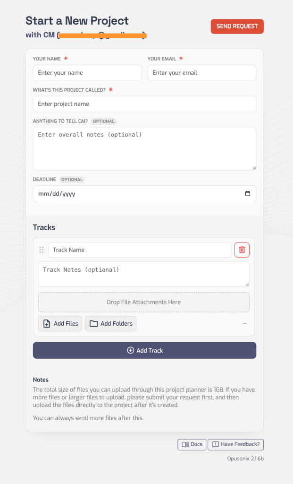Click inside the Track Notes text area

[143, 274]
